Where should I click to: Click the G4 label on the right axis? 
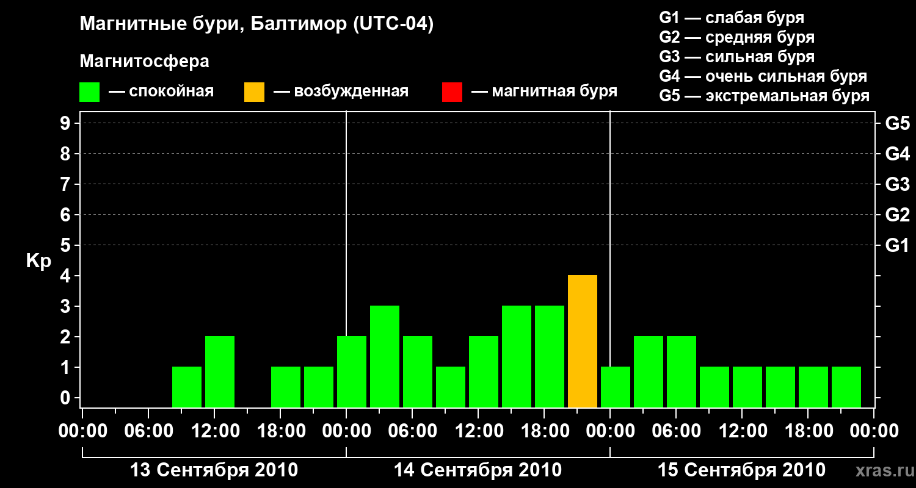click(x=897, y=154)
